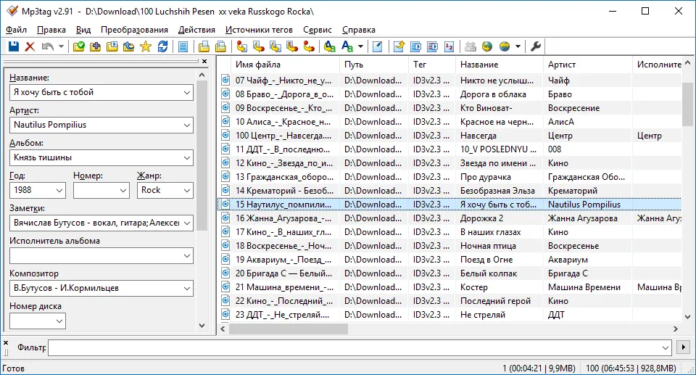Open the Преобразования menu
Image resolution: width=696 pixels, height=375 pixels.
click(134, 30)
